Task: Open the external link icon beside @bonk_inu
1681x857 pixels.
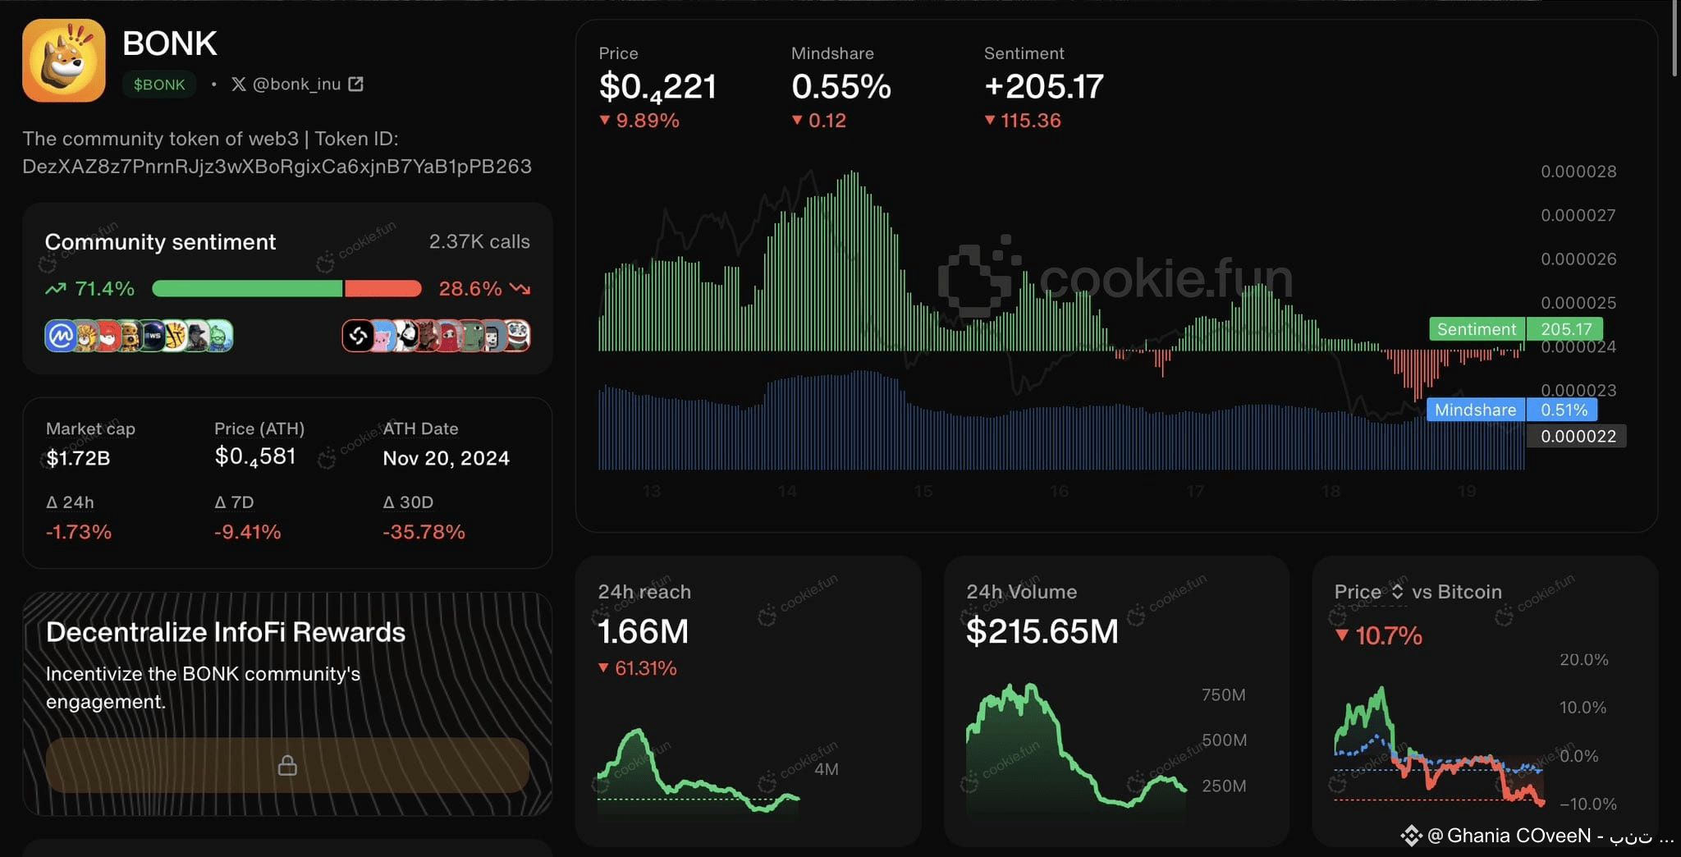Action: pyautogui.click(x=355, y=84)
